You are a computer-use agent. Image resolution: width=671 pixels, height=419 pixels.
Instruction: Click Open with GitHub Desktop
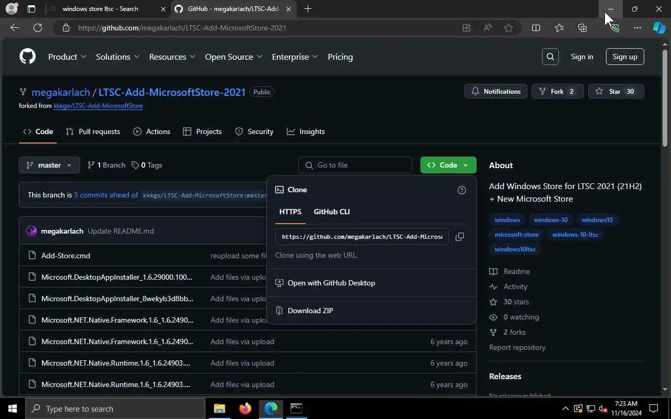pos(331,283)
